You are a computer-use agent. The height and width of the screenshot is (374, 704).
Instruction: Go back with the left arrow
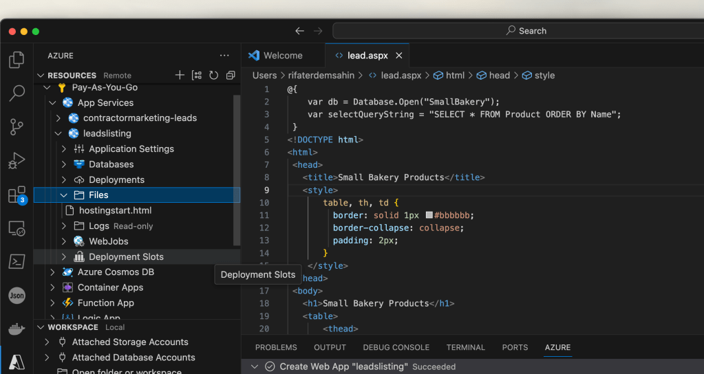[299, 31]
